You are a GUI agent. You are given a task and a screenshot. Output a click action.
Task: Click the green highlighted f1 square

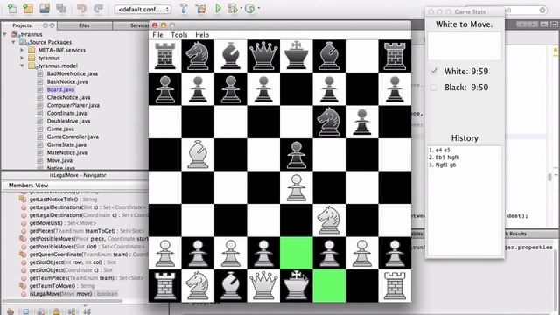[x=329, y=286]
